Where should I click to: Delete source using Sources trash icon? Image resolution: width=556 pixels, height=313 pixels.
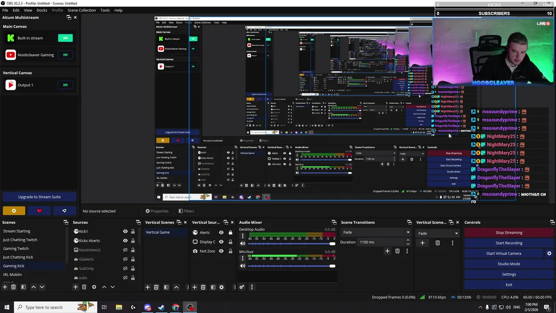tap(84, 287)
